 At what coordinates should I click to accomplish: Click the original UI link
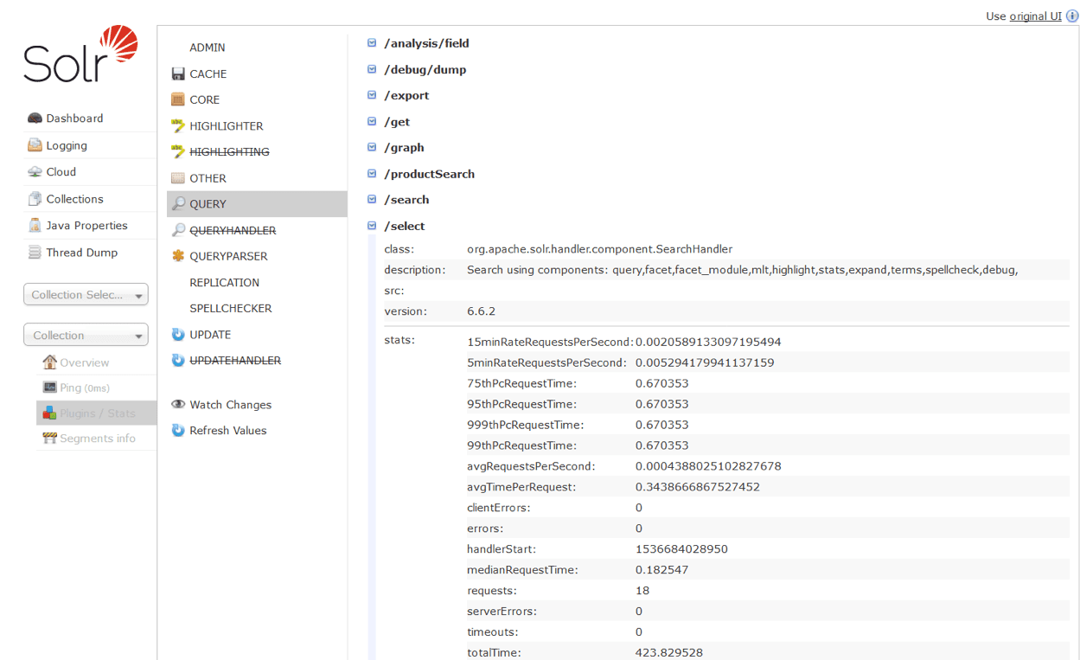coord(1035,16)
